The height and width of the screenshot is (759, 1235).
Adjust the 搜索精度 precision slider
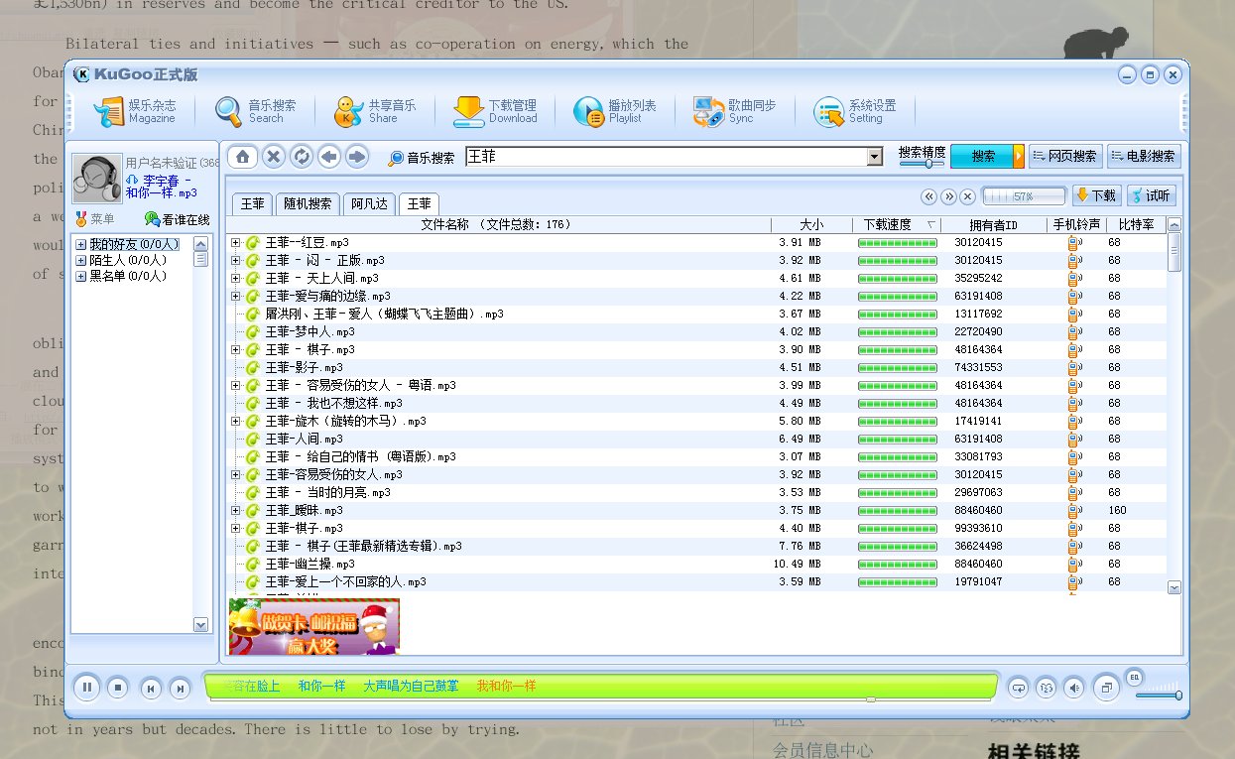coord(922,164)
